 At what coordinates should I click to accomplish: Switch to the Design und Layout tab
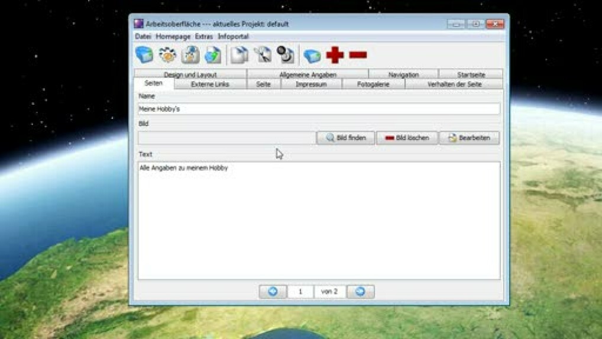(x=190, y=75)
